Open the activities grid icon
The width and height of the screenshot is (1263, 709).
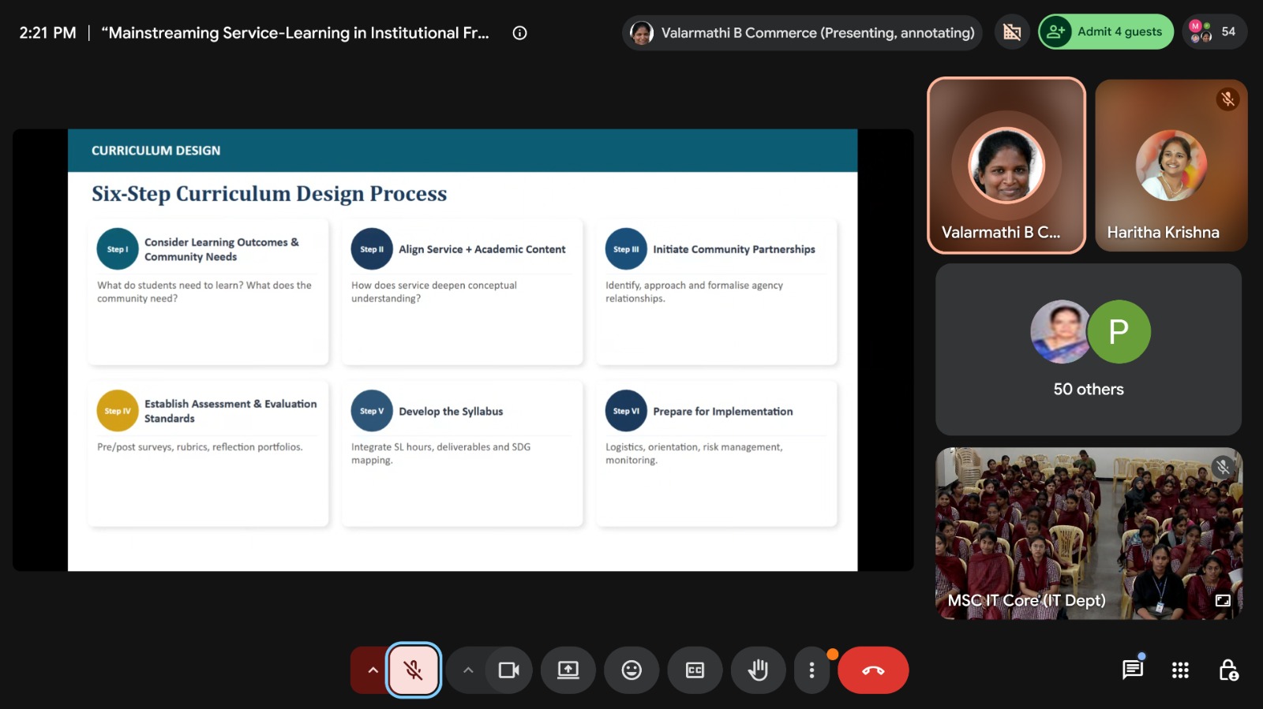pyautogui.click(x=1180, y=670)
